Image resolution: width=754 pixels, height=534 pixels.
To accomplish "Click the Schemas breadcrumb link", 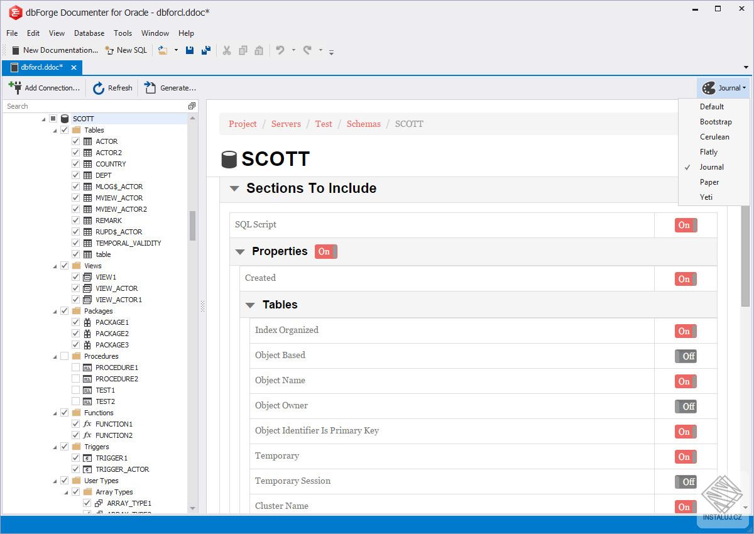I will coord(364,124).
